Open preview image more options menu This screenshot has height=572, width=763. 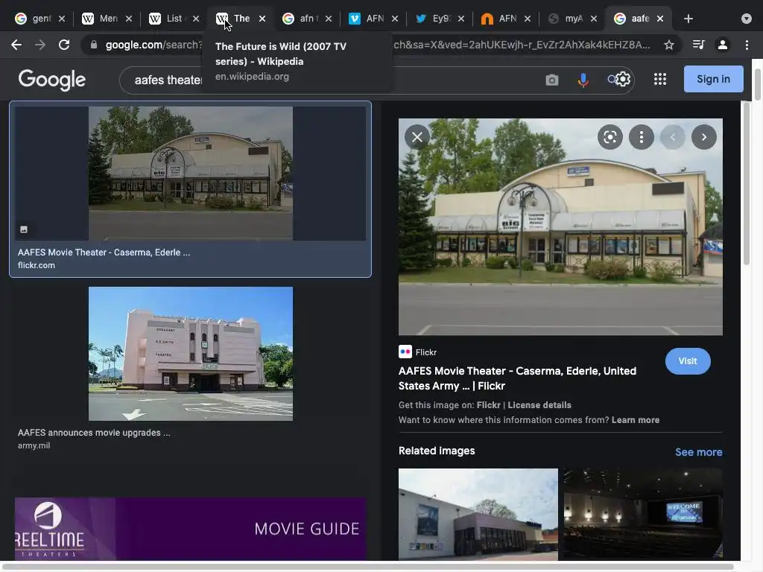[x=642, y=137]
